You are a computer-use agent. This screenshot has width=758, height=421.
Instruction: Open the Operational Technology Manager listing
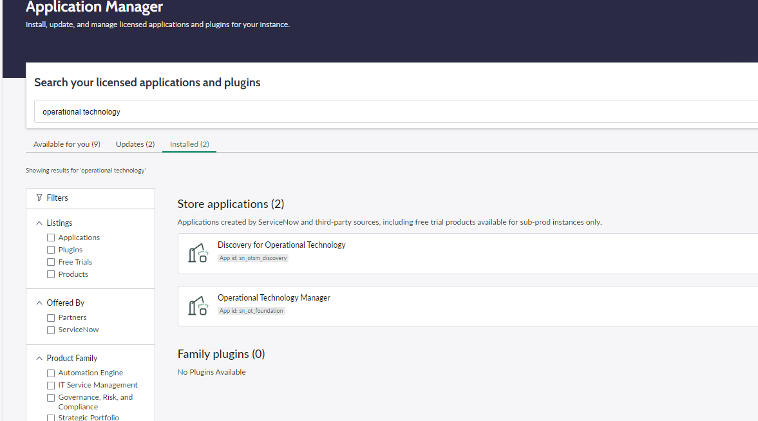tap(274, 297)
